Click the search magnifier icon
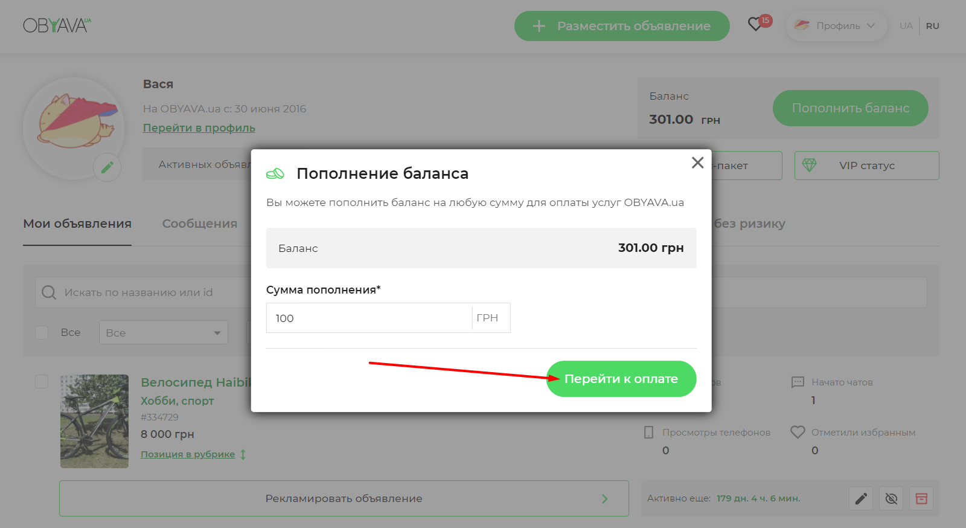The width and height of the screenshot is (966, 528). [x=49, y=292]
